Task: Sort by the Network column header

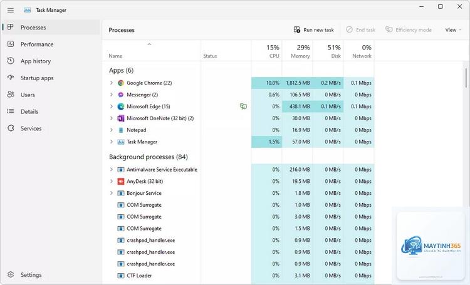Action: 359,51
